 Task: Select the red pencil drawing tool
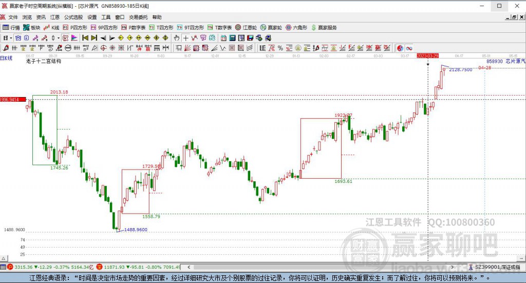pyautogui.click(x=6, y=48)
